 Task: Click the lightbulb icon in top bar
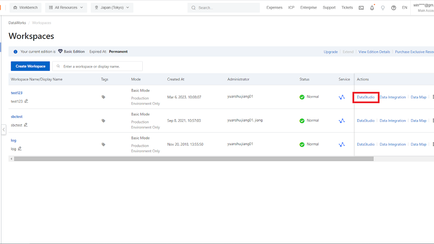383,8
